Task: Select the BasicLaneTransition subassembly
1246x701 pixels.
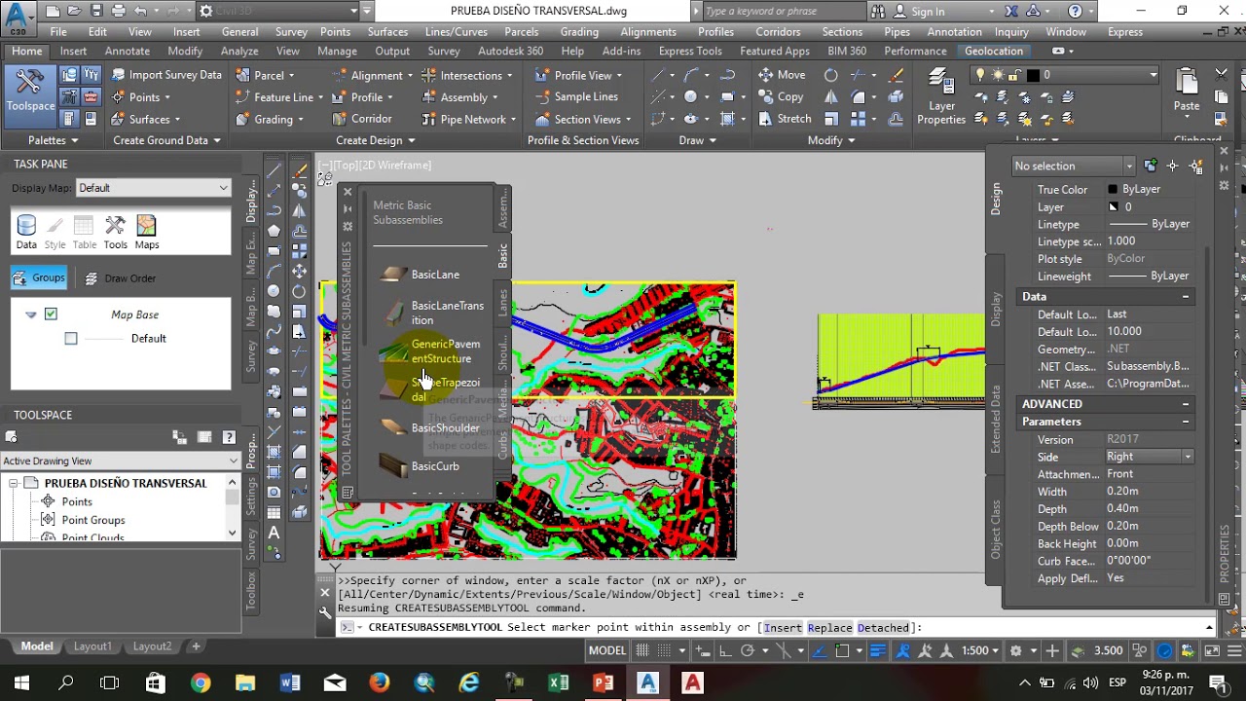Action: pyautogui.click(x=432, y=313)
